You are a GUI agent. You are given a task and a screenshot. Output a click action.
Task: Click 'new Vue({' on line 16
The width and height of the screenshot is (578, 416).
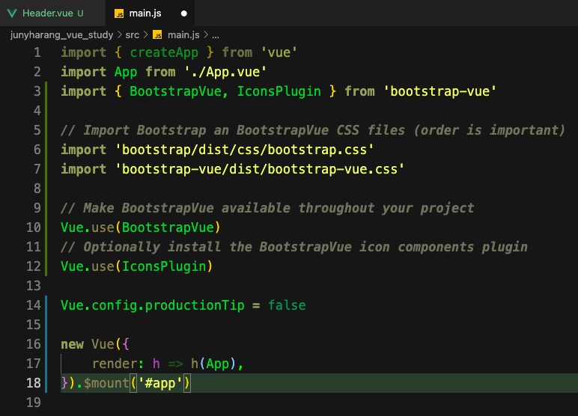click(x=95, y=344)
